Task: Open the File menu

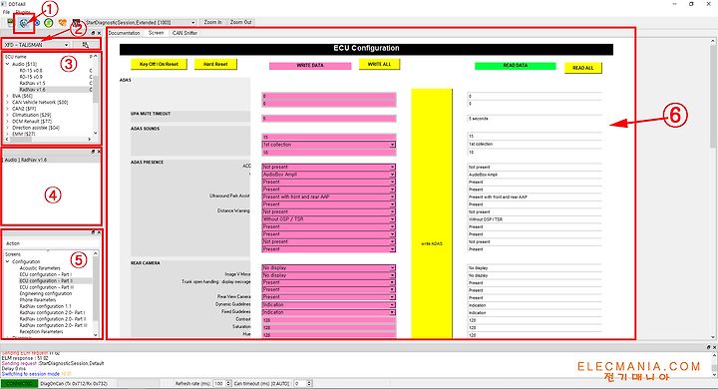Action: click(6, 12)
